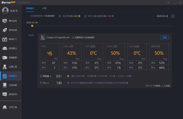The image size is (183, 119).
Task: Click the GPU 占用 average 50%
Action: point(115,53)
